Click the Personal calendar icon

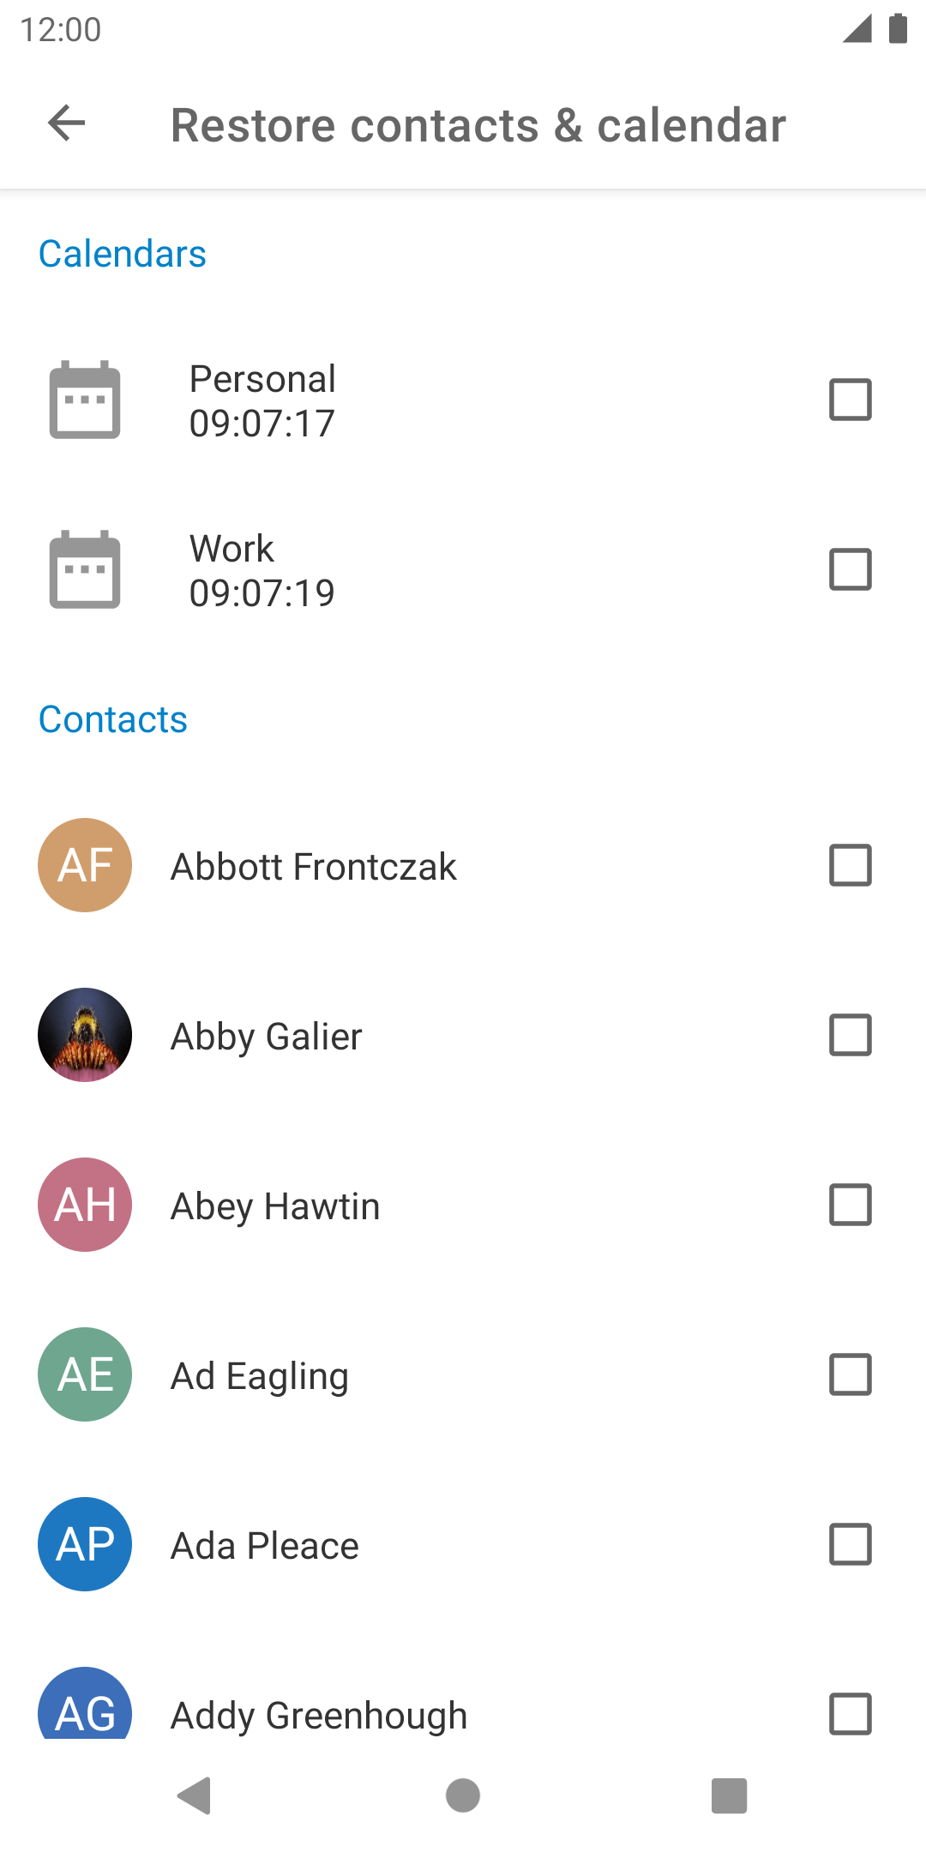pos(85,400)
